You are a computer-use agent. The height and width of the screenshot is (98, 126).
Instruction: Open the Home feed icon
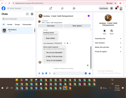[50, 8]
